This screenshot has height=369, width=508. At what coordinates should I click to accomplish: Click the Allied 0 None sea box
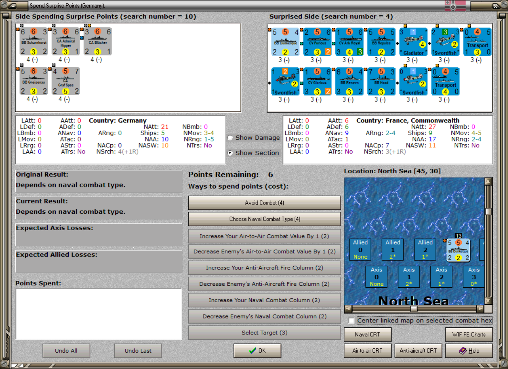[x=360, y=250]
